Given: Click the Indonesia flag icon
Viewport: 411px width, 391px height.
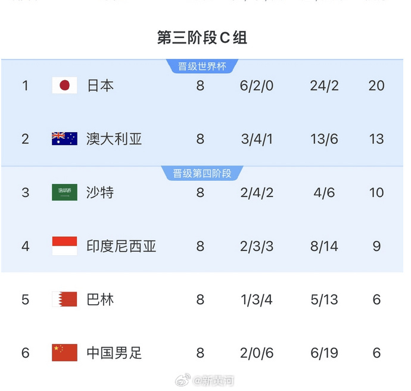Looking at the screenshot, I should [64, 246].
